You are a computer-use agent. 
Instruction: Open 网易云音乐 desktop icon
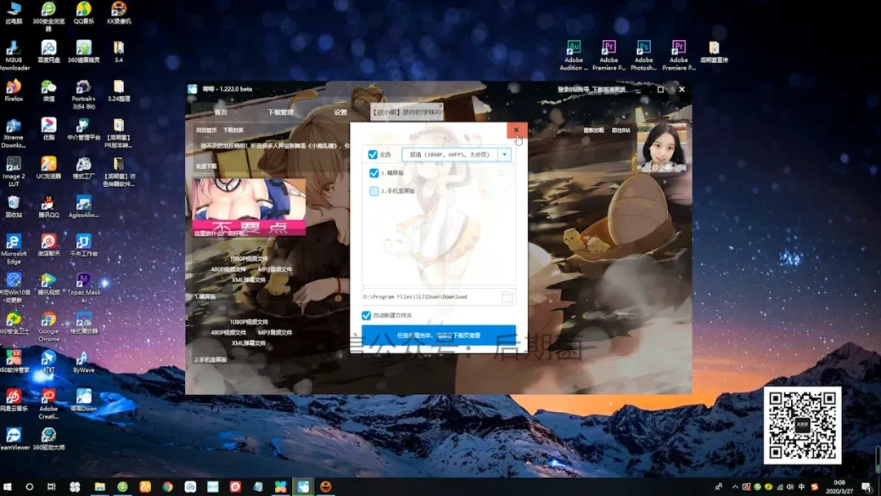point(14,400)
